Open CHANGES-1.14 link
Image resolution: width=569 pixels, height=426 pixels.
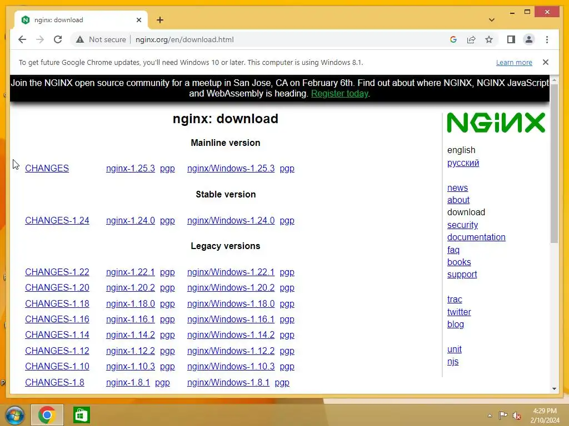(57, 334)
